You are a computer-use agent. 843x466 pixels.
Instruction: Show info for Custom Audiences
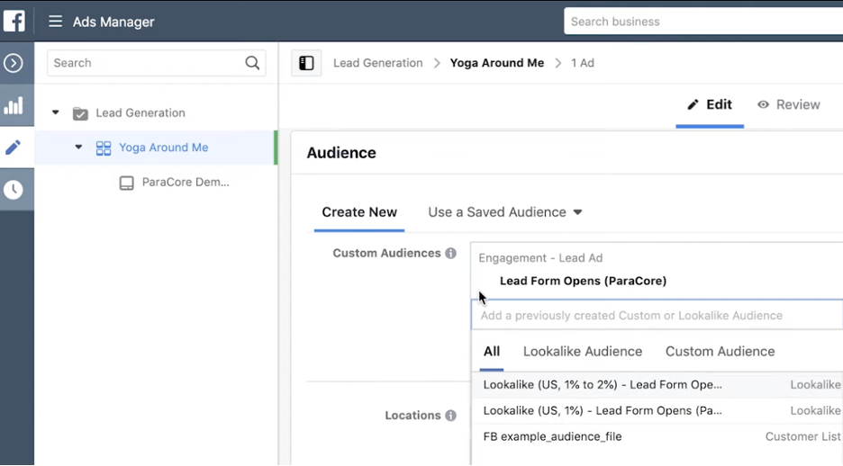(450, 254)
